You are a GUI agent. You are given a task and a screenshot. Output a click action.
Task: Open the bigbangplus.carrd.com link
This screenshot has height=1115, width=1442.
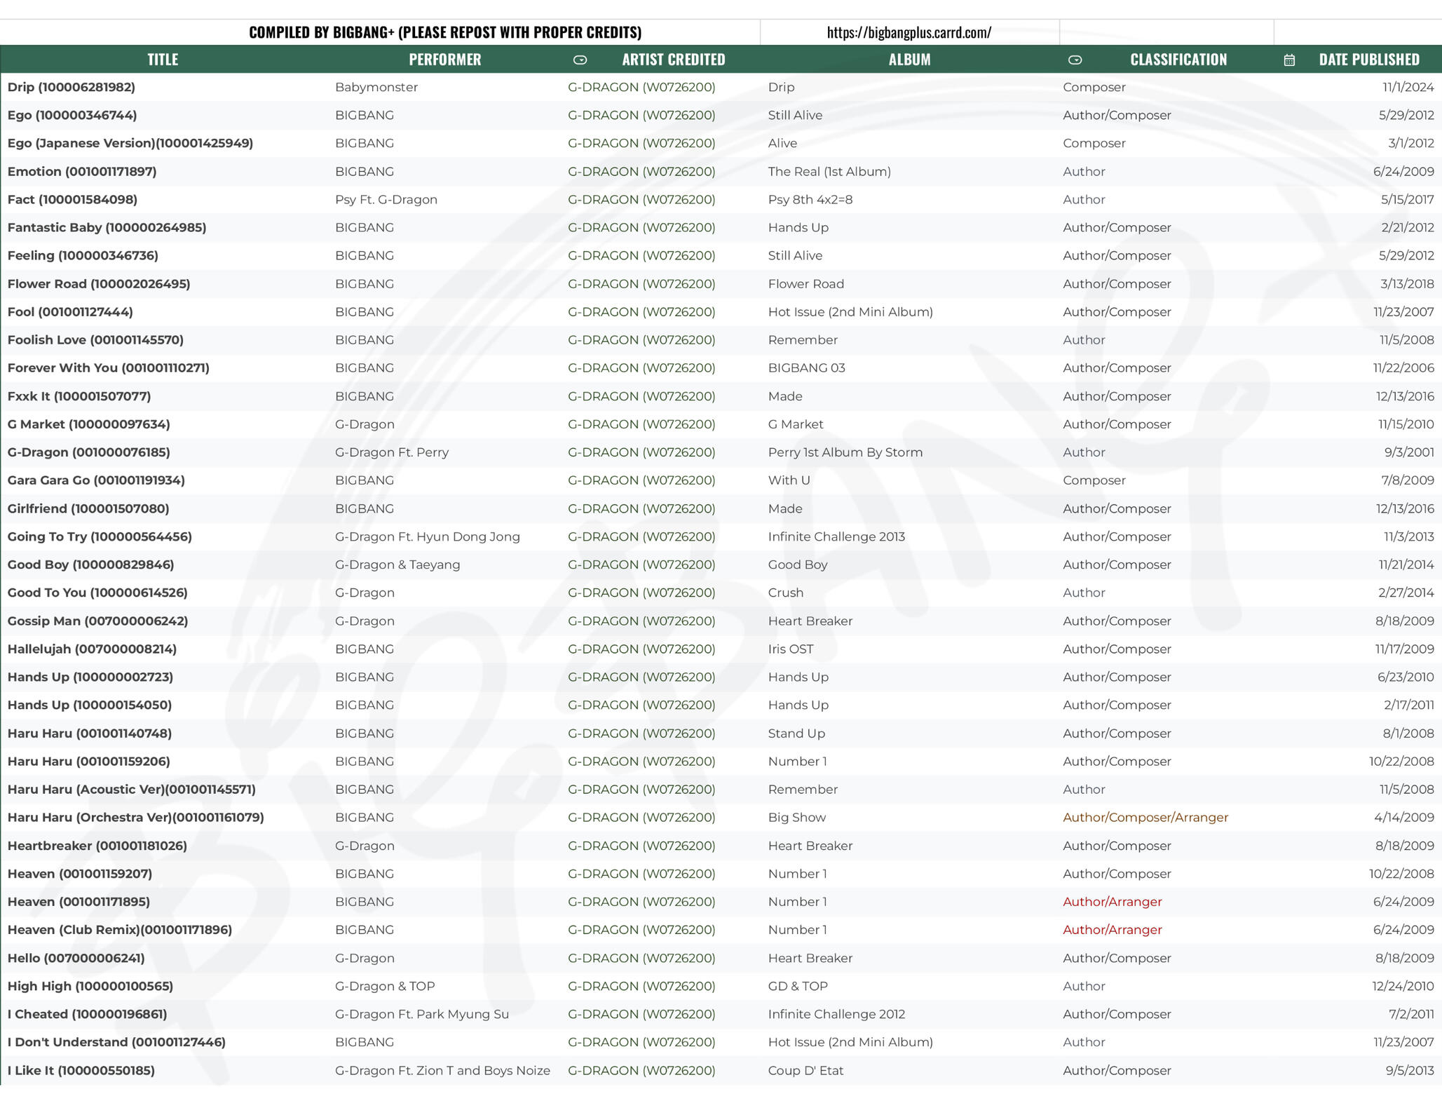point(909,32)
